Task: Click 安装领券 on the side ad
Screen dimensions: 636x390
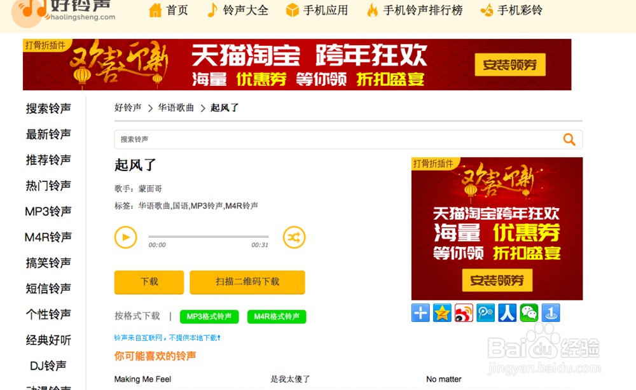Action: (497, 280)
